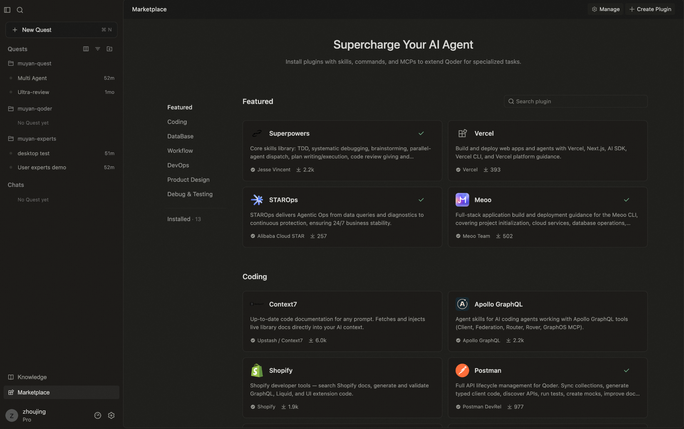Select the DevOps category
The height and width of the screenshot is (429, 684).
[x=178, y=165]
